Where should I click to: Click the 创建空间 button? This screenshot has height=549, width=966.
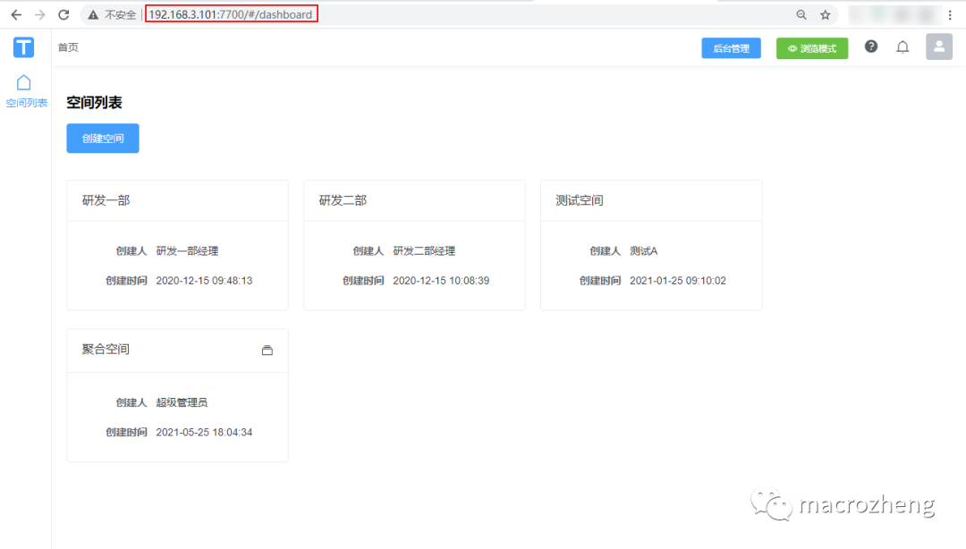pyautogui.click(x=103, y=138)
